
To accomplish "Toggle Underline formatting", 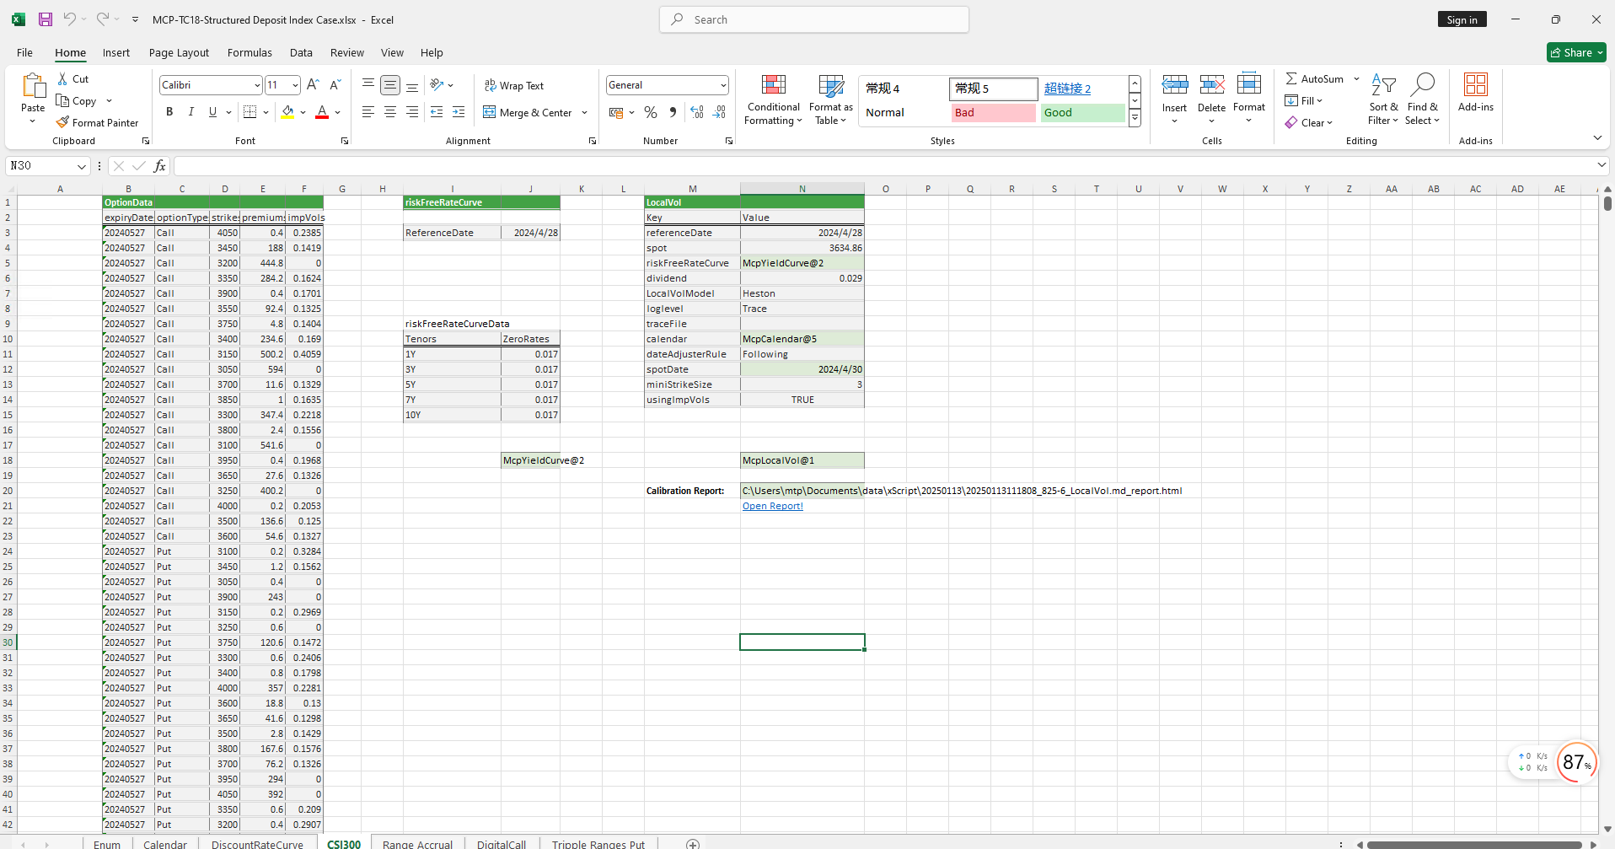I will tap(212, 111).
